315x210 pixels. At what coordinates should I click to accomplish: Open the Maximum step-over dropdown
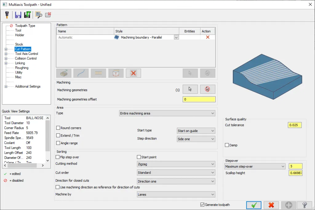pyautogui.click(x=255, y=167)
